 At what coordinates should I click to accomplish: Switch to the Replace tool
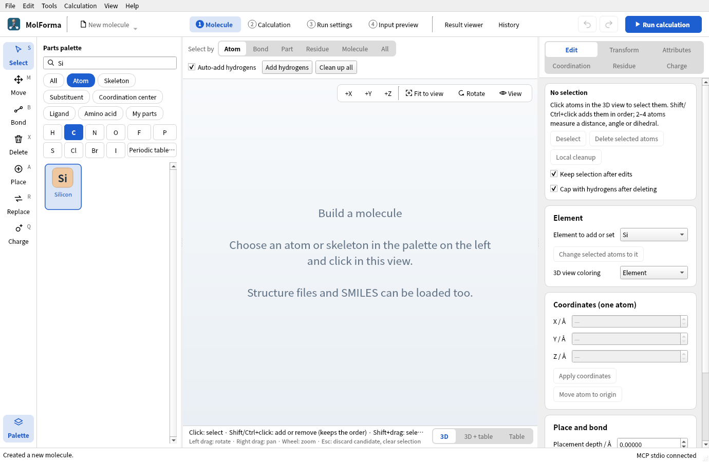coord(18,204)
